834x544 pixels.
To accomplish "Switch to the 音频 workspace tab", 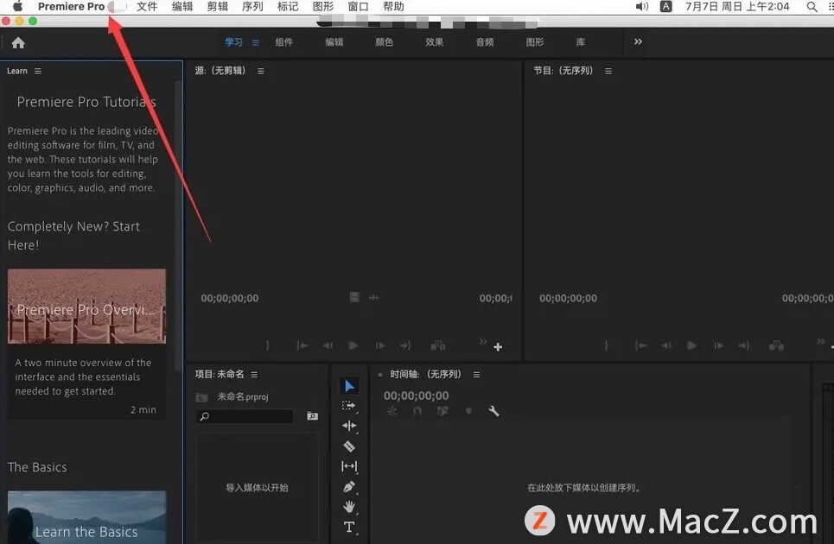I will click(485, 42).
